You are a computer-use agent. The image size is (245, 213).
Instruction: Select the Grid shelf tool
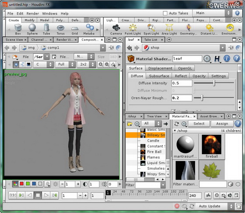tap(75, 29)
